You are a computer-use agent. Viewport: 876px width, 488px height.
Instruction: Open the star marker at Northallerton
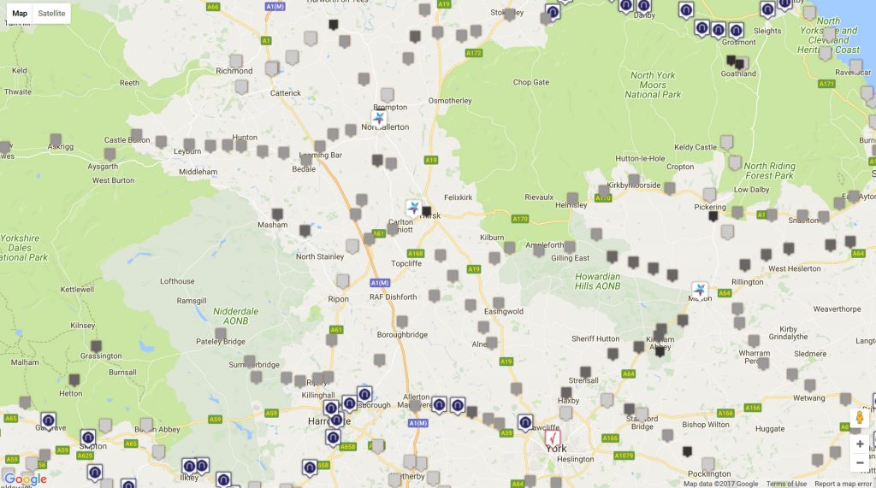point(379,119)
